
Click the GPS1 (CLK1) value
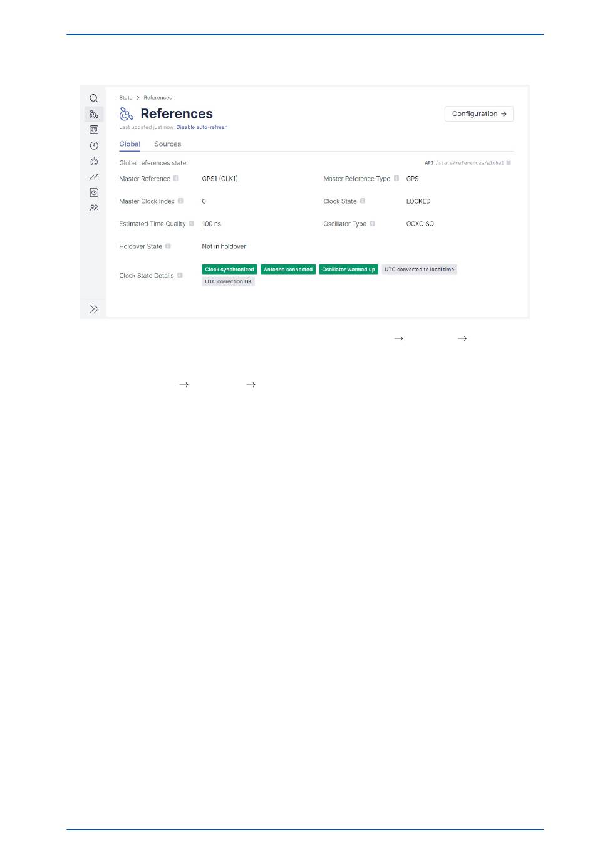click(x=220, y=179)
